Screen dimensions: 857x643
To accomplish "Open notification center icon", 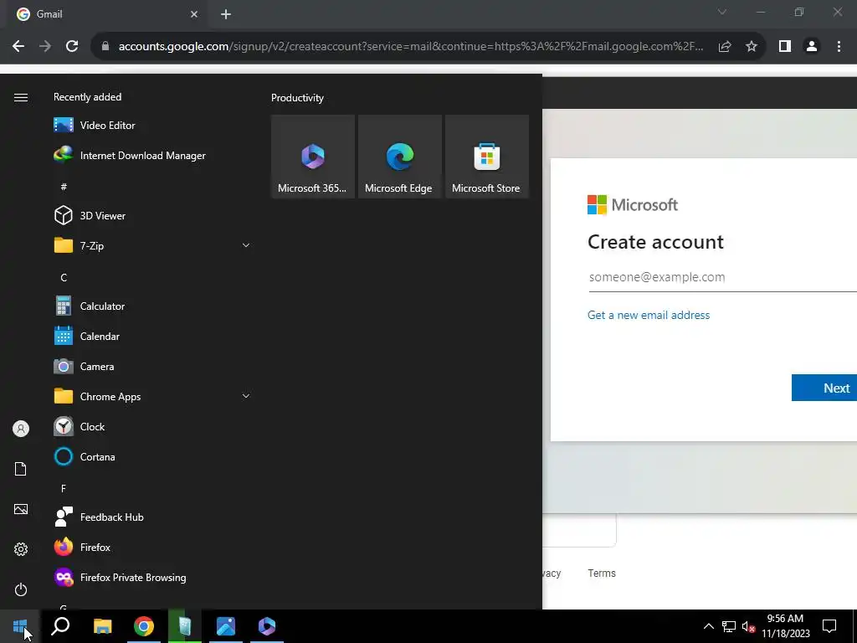I will pyautogui.click(x=829, y=626).
